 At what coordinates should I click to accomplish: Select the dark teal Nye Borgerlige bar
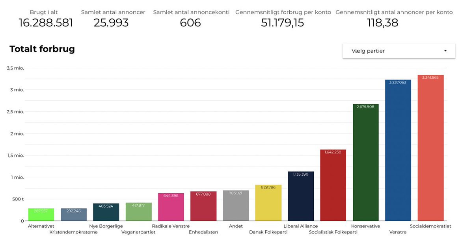106,212
